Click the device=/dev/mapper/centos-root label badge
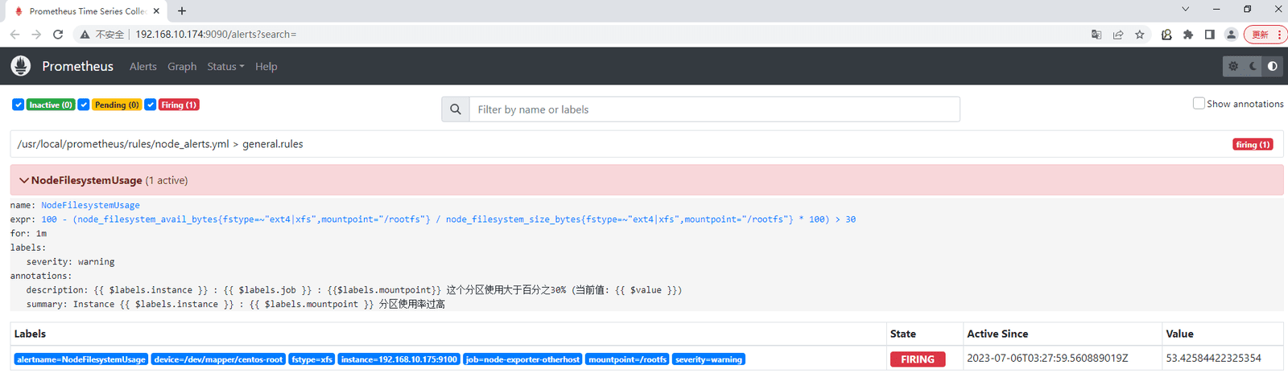Screen dimensions: 1288x390 218,359
